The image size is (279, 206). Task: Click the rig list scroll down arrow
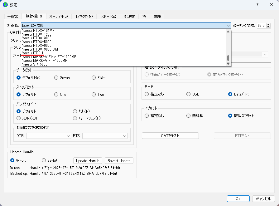click(228, 64)
